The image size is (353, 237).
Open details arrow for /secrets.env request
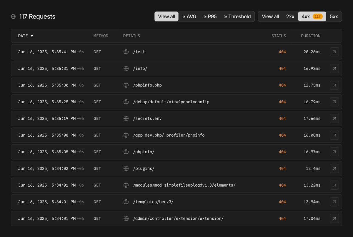(334, 118)
